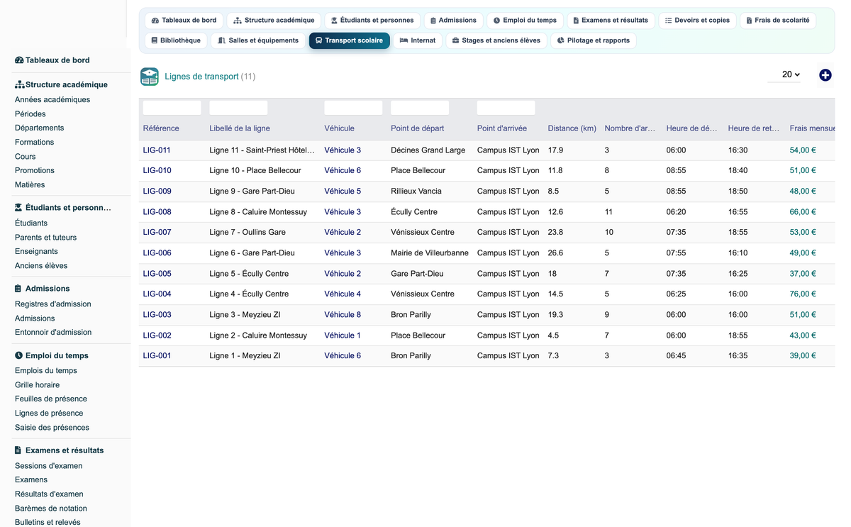Viewport: 851px width, 527px height.
Task: Open Années académiques in sidebar
Action: (x=52, y=100)
